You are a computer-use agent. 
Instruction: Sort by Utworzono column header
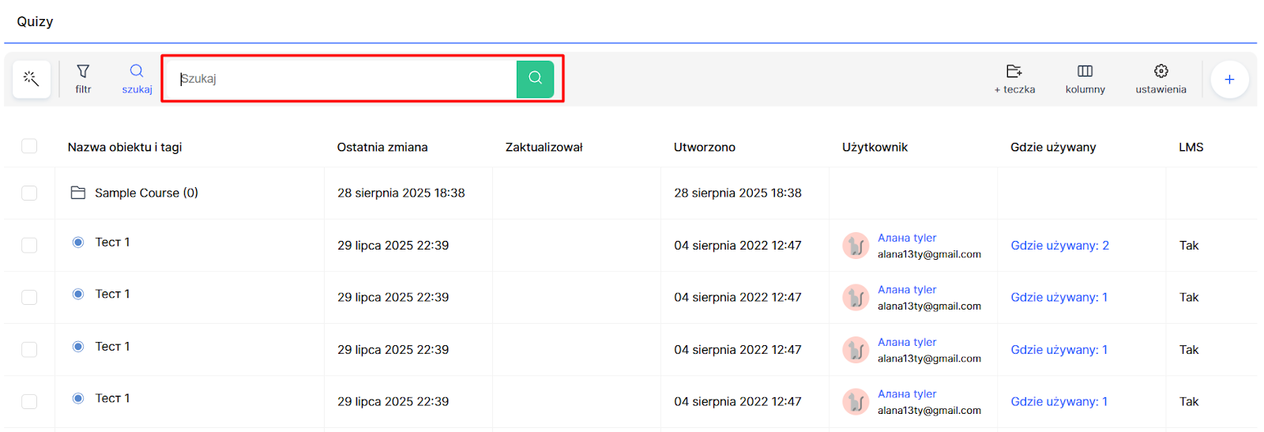click(704, 147)
